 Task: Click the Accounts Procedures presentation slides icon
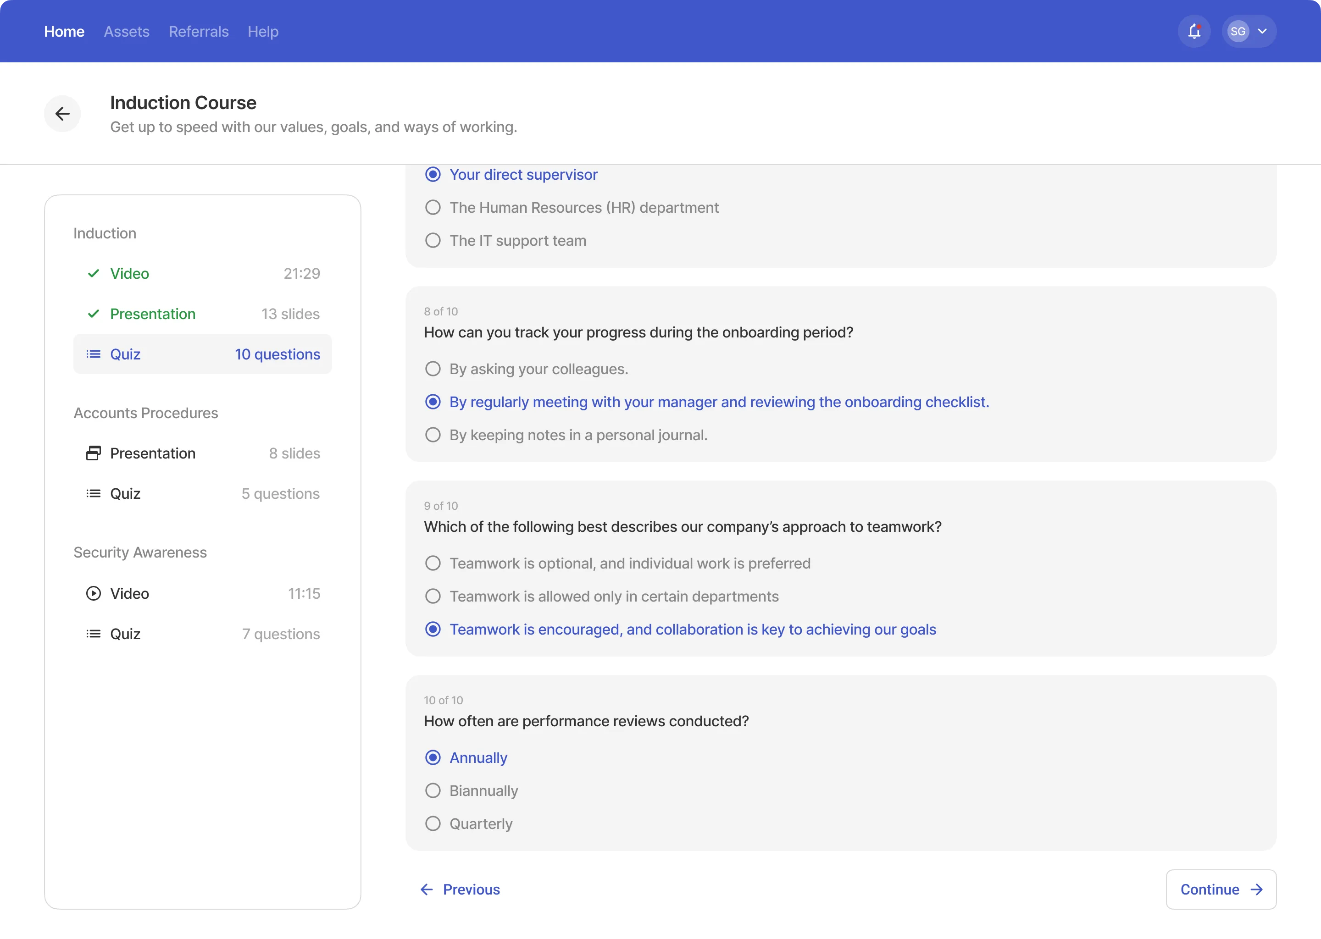93,453
